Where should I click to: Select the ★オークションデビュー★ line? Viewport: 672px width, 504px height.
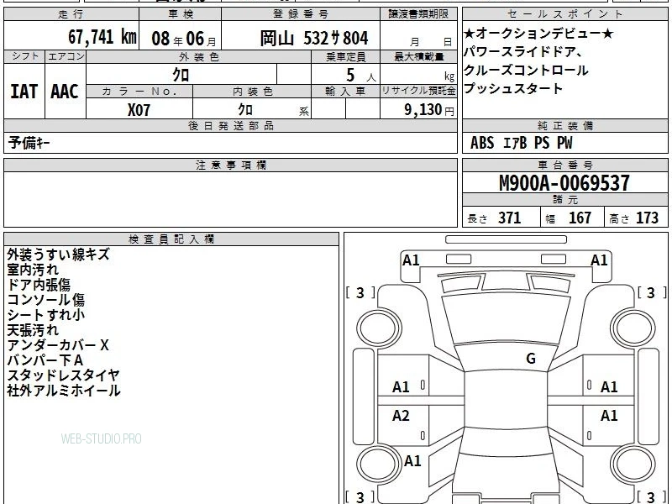click(538, 33)
